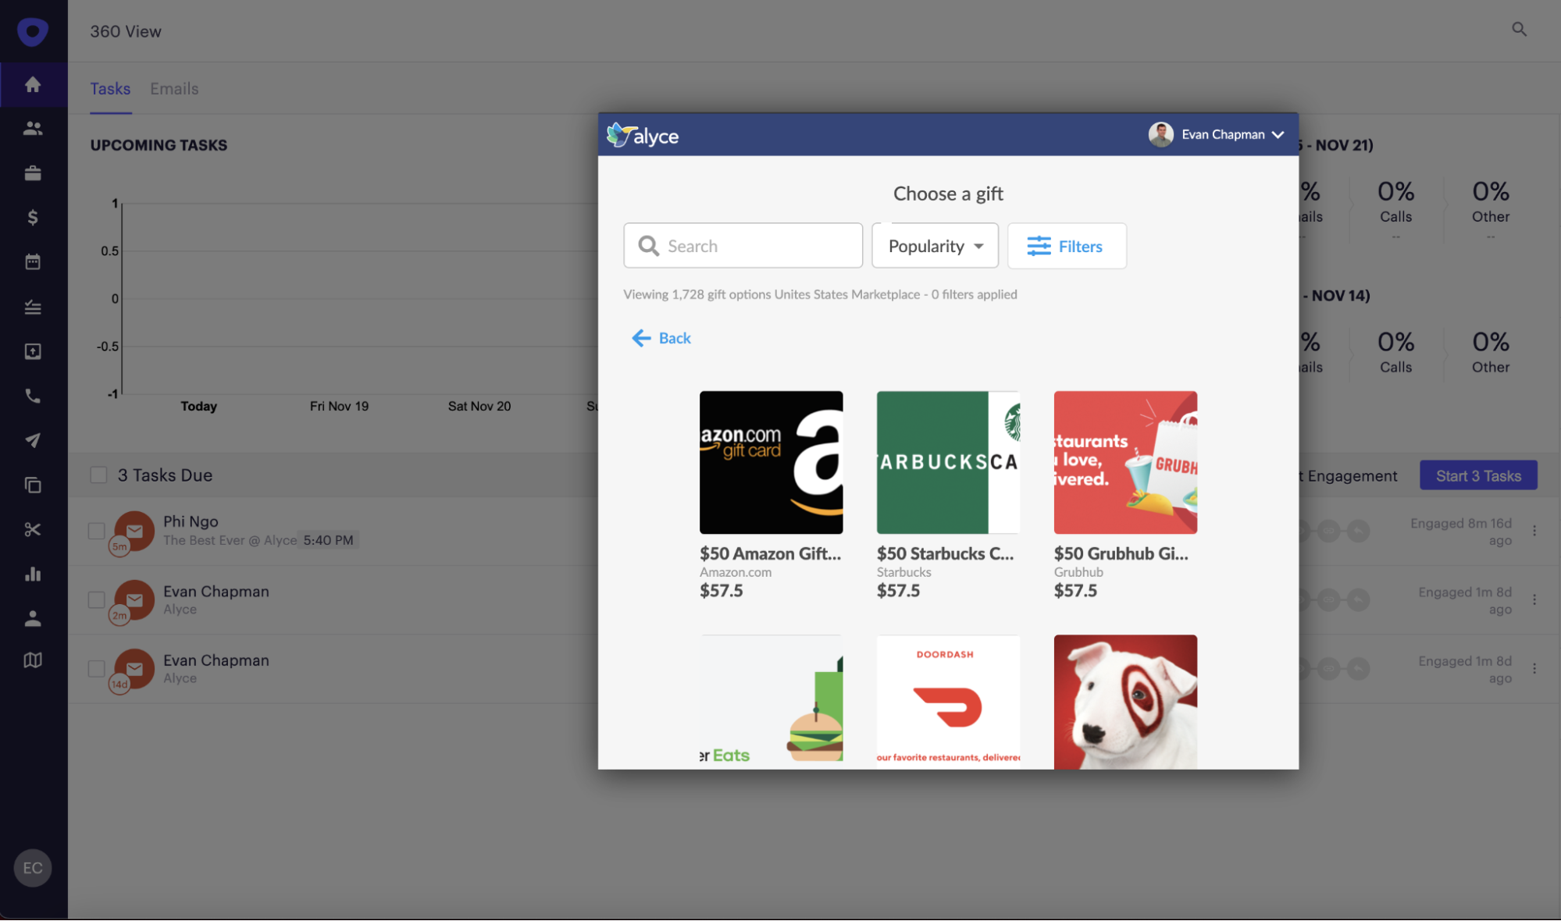
Task: Open the Prospects people icon
Action: click(x=33, y=128)
